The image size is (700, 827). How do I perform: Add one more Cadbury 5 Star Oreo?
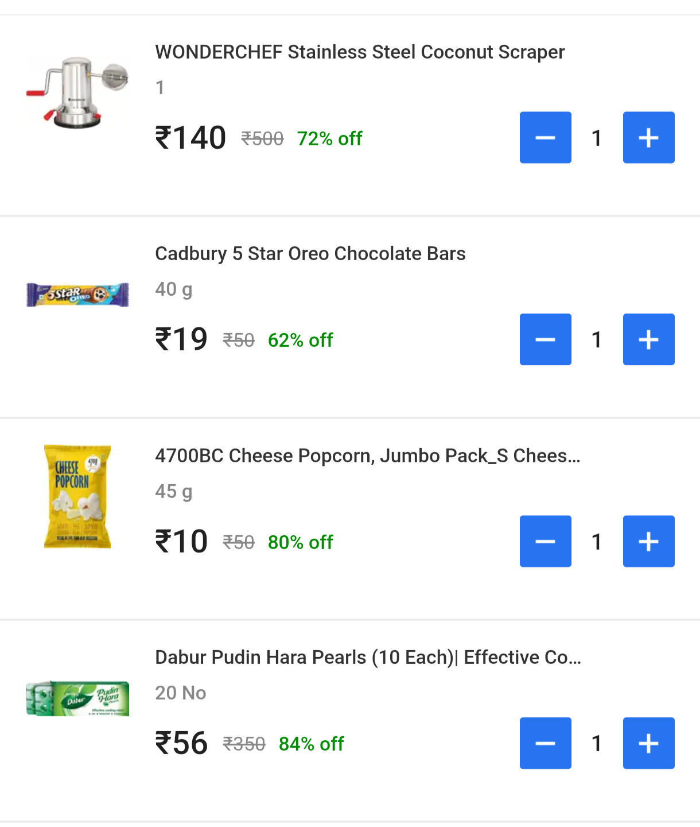click(648, 339)
